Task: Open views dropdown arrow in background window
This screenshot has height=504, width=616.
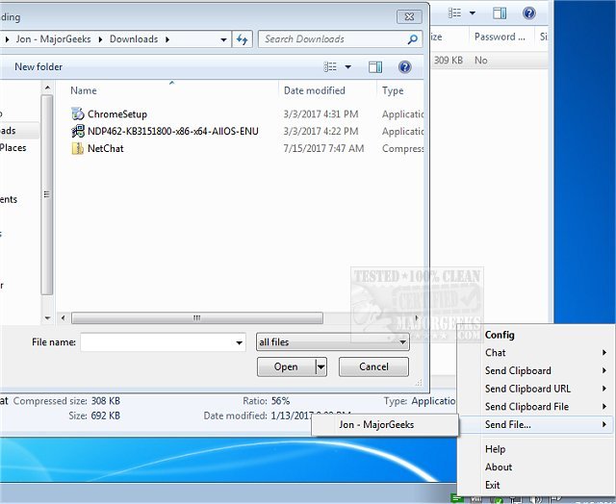Action: click(x=473, y=13)
